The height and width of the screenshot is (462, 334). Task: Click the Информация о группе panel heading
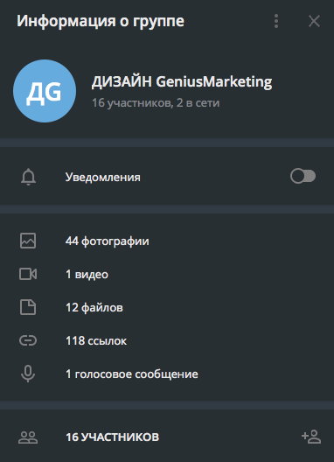(101, 21)
